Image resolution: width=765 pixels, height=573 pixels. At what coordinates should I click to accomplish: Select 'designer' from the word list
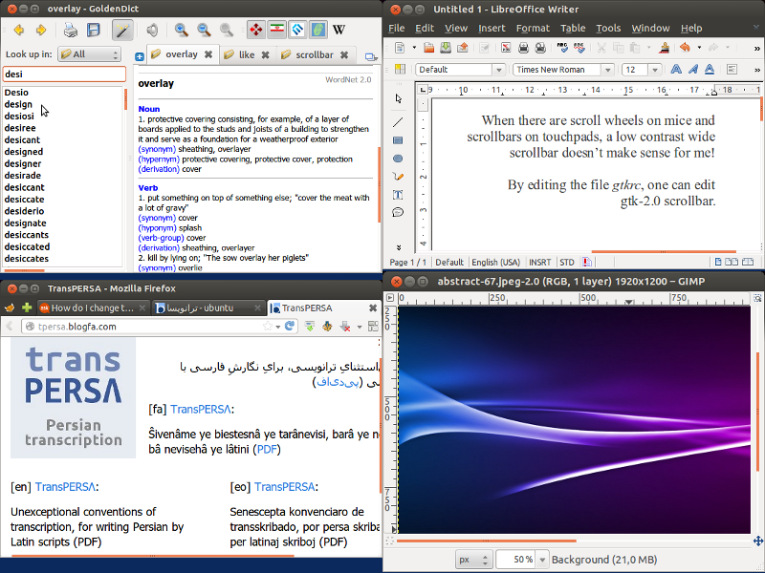pos(23,163)
